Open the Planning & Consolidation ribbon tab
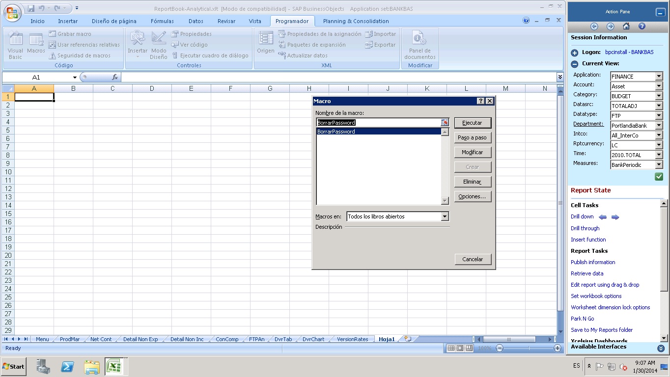Viewport: 670px width, 377px height. pyautogui.click(x=356, y=21)
